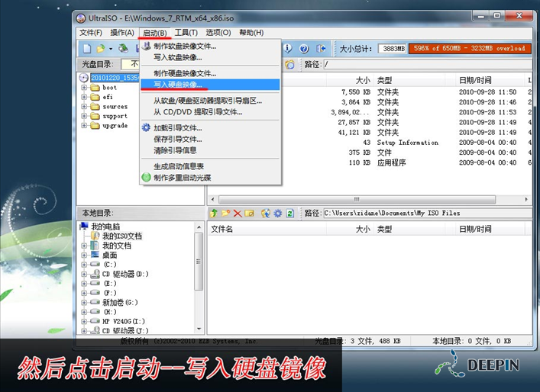Choose 加载引导文件 menu entry
Screen dimensions: 540x392
(177, 128)
